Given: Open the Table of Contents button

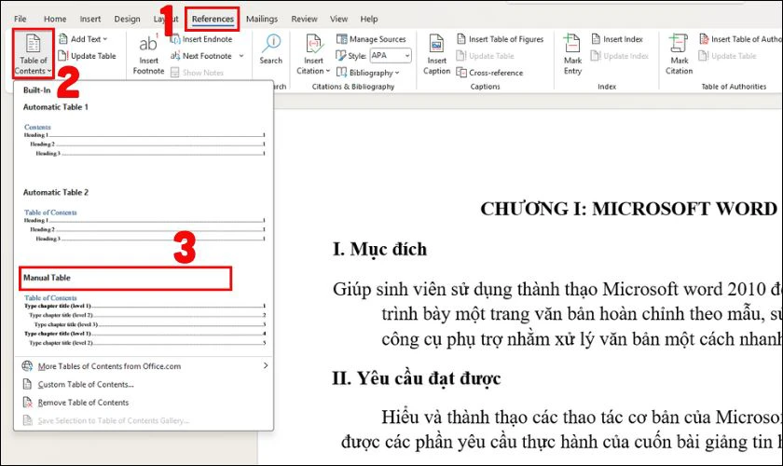Looking at the screenshot, I should [33, 54].
